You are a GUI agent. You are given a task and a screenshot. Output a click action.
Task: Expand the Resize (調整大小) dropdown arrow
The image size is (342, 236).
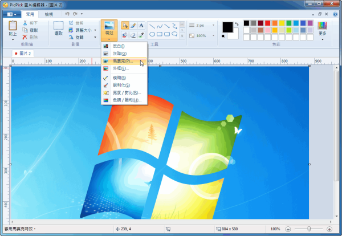coord(95,30)
